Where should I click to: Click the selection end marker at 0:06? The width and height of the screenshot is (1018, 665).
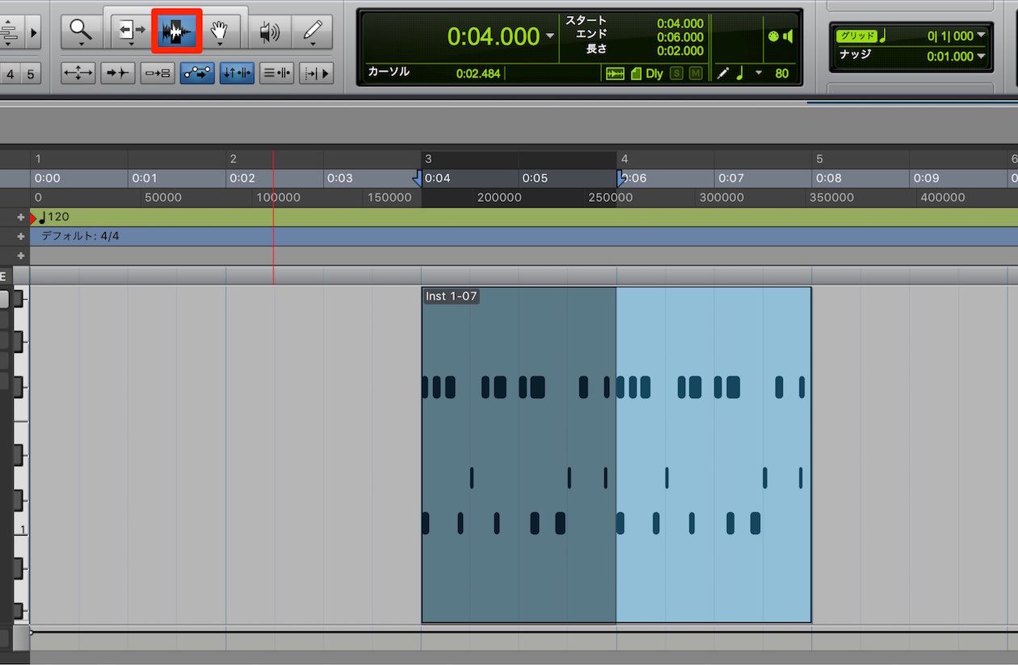coord(620,178)
